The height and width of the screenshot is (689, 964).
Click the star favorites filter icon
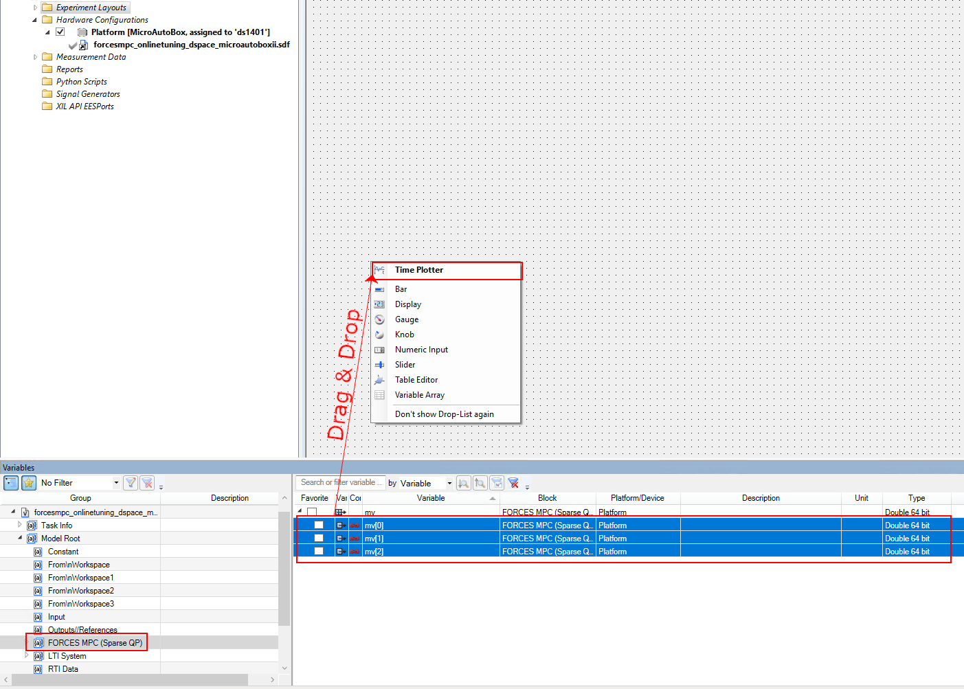29,483
